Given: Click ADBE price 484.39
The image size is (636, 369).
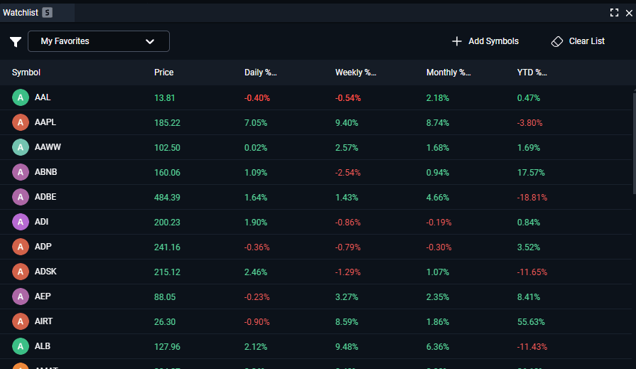Looking at the screenshot, I should point(167,198).
